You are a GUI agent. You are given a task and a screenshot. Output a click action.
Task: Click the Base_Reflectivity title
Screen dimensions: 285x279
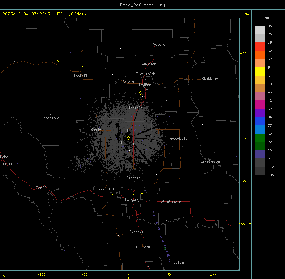tap(142, 5)
